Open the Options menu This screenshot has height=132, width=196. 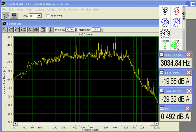39,9
